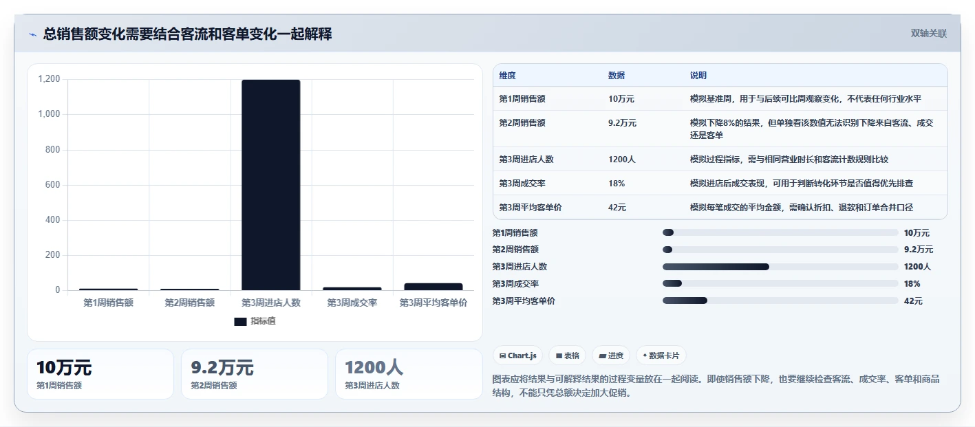The height and width of the screenshot is (427, 975).
Task: Click 第1周销售额 in the table's first column
Action: pos(522,99)
